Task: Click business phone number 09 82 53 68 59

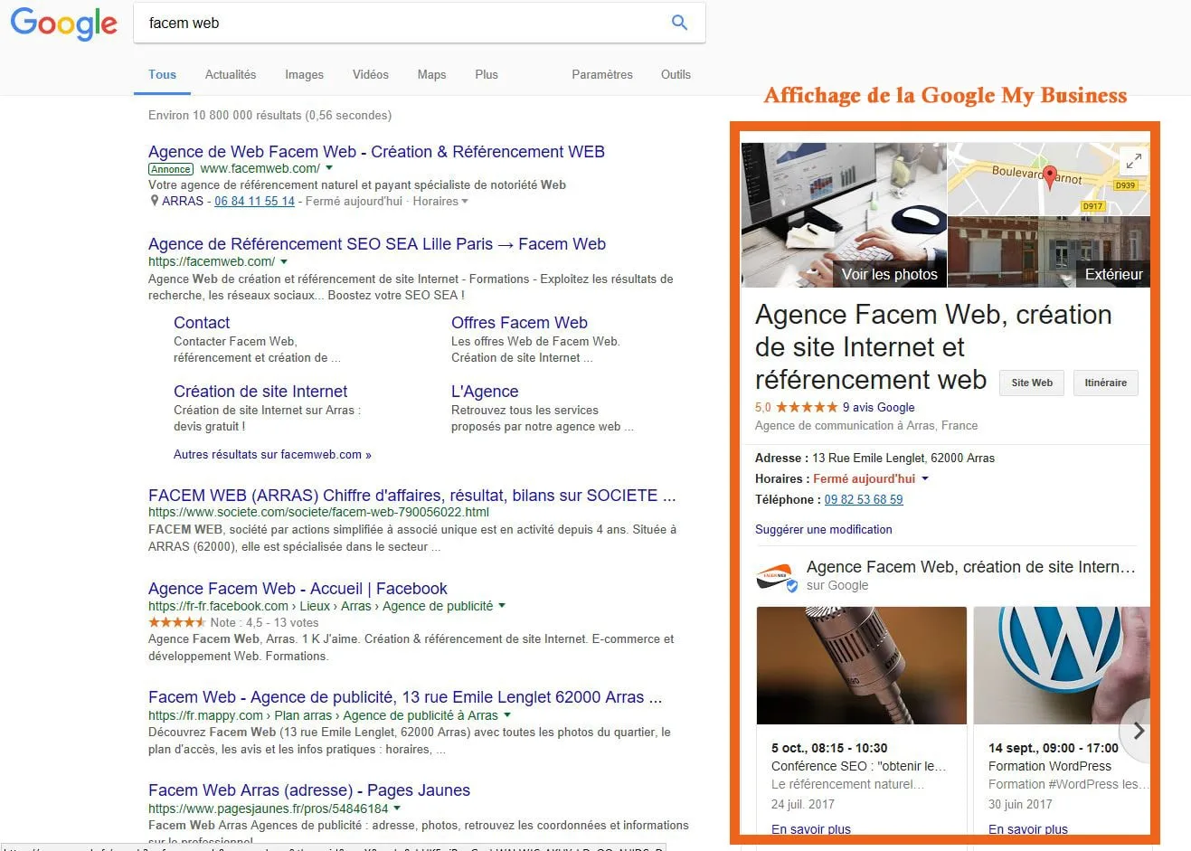Action: [x=864, y=499]
